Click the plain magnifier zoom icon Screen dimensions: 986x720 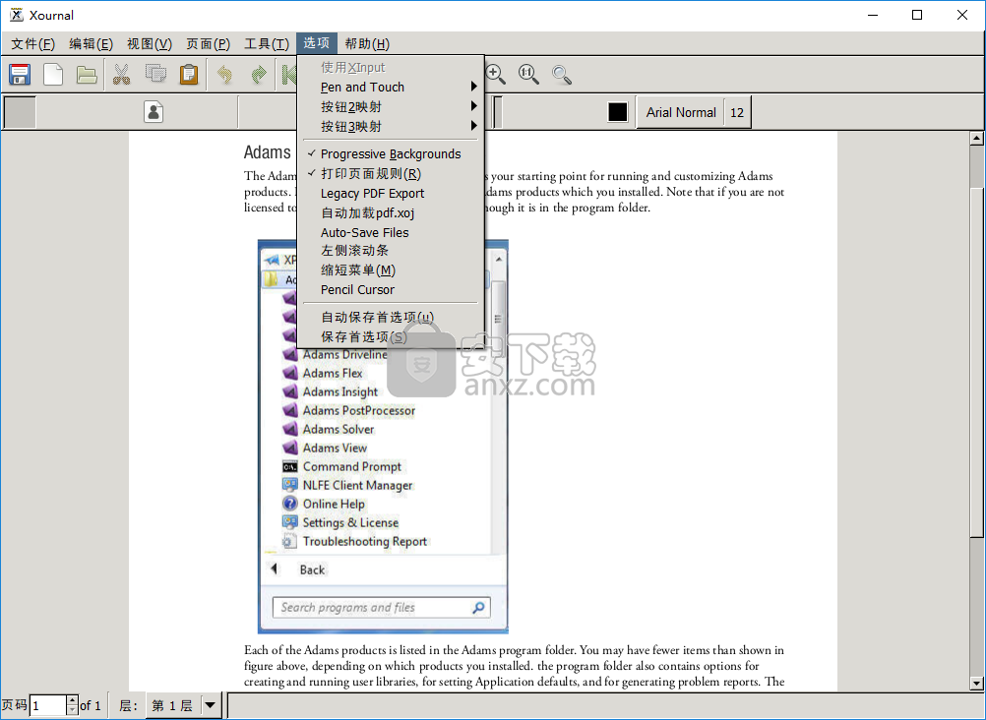pyautogui.click(x=562, y=75)
